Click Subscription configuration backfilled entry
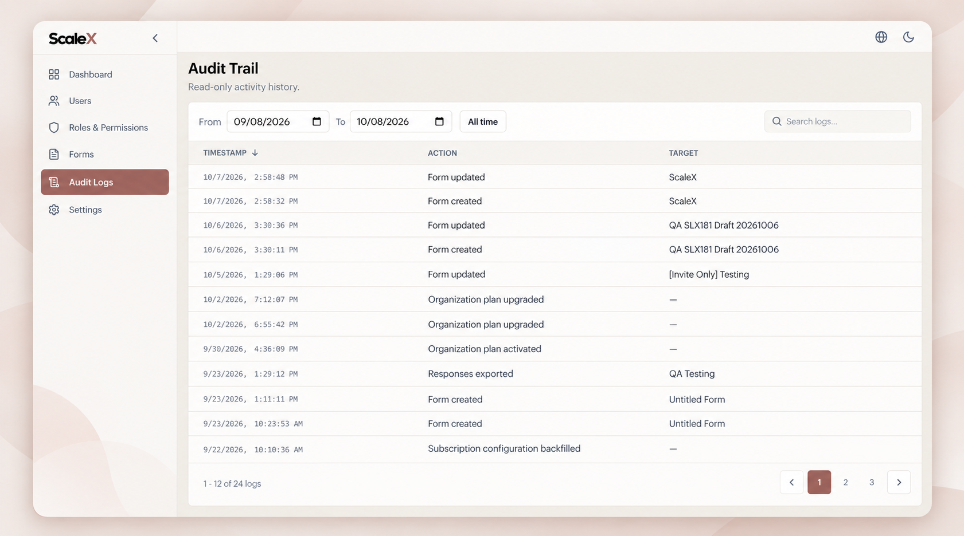 point(504,448)
